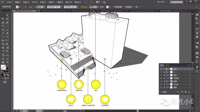
Task: Click the delete layer trash icon
Action: point(189,92)
